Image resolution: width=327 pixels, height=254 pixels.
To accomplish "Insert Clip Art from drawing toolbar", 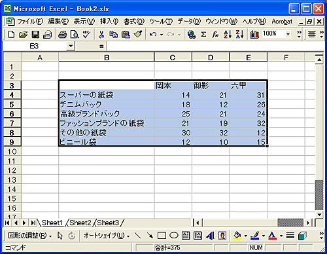I will coord(222,236).
